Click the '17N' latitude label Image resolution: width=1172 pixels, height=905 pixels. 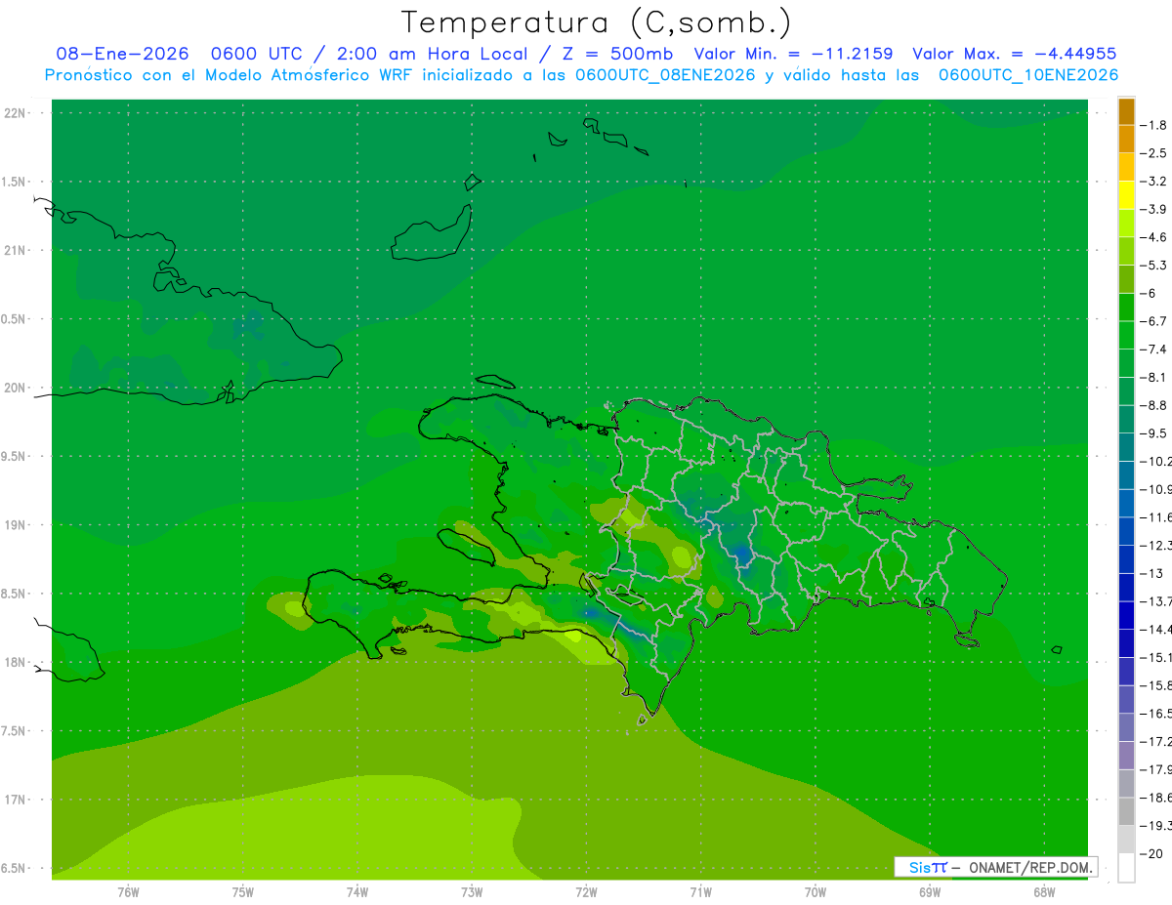(x=14, y=800)
